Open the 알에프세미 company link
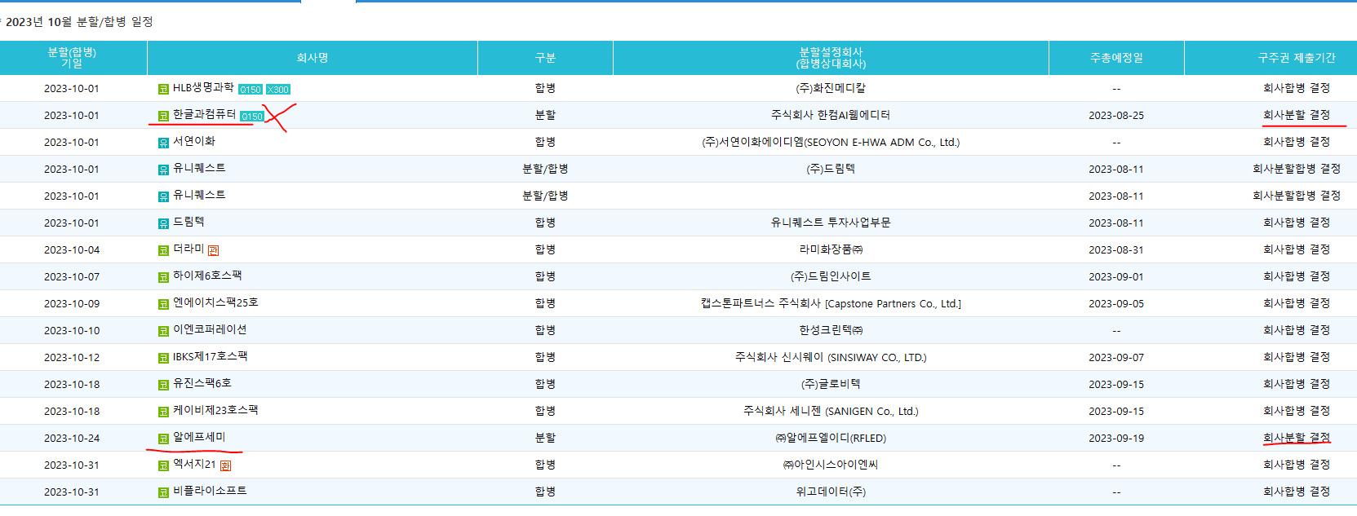The width and height of the screenshot is (1357, 516). click(x=199, y=437)
